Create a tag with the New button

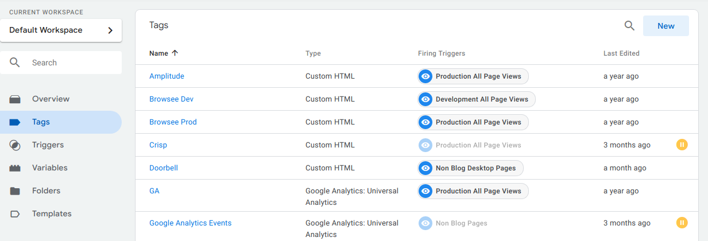click(666, 26)
